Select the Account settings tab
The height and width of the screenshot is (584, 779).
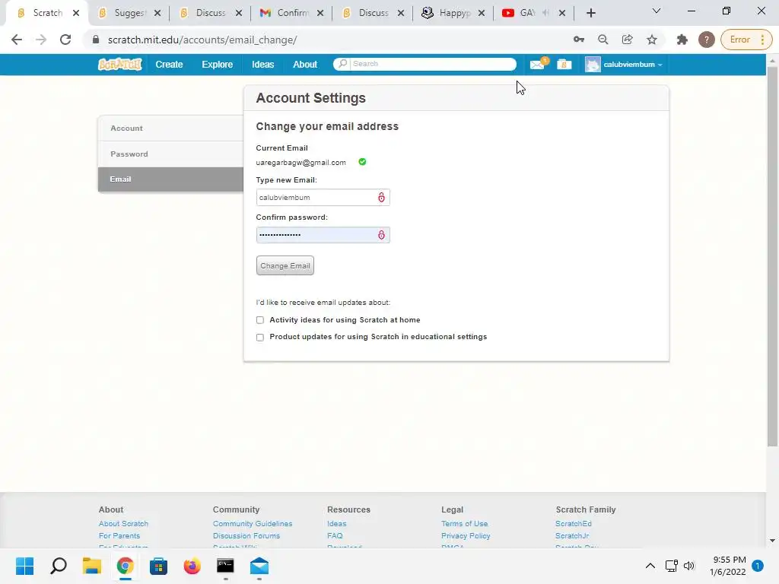pyautogui.click(x=171, y=128)
